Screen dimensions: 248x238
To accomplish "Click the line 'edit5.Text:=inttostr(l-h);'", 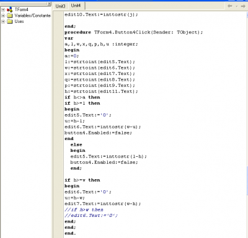I will (x=108, y=156).
